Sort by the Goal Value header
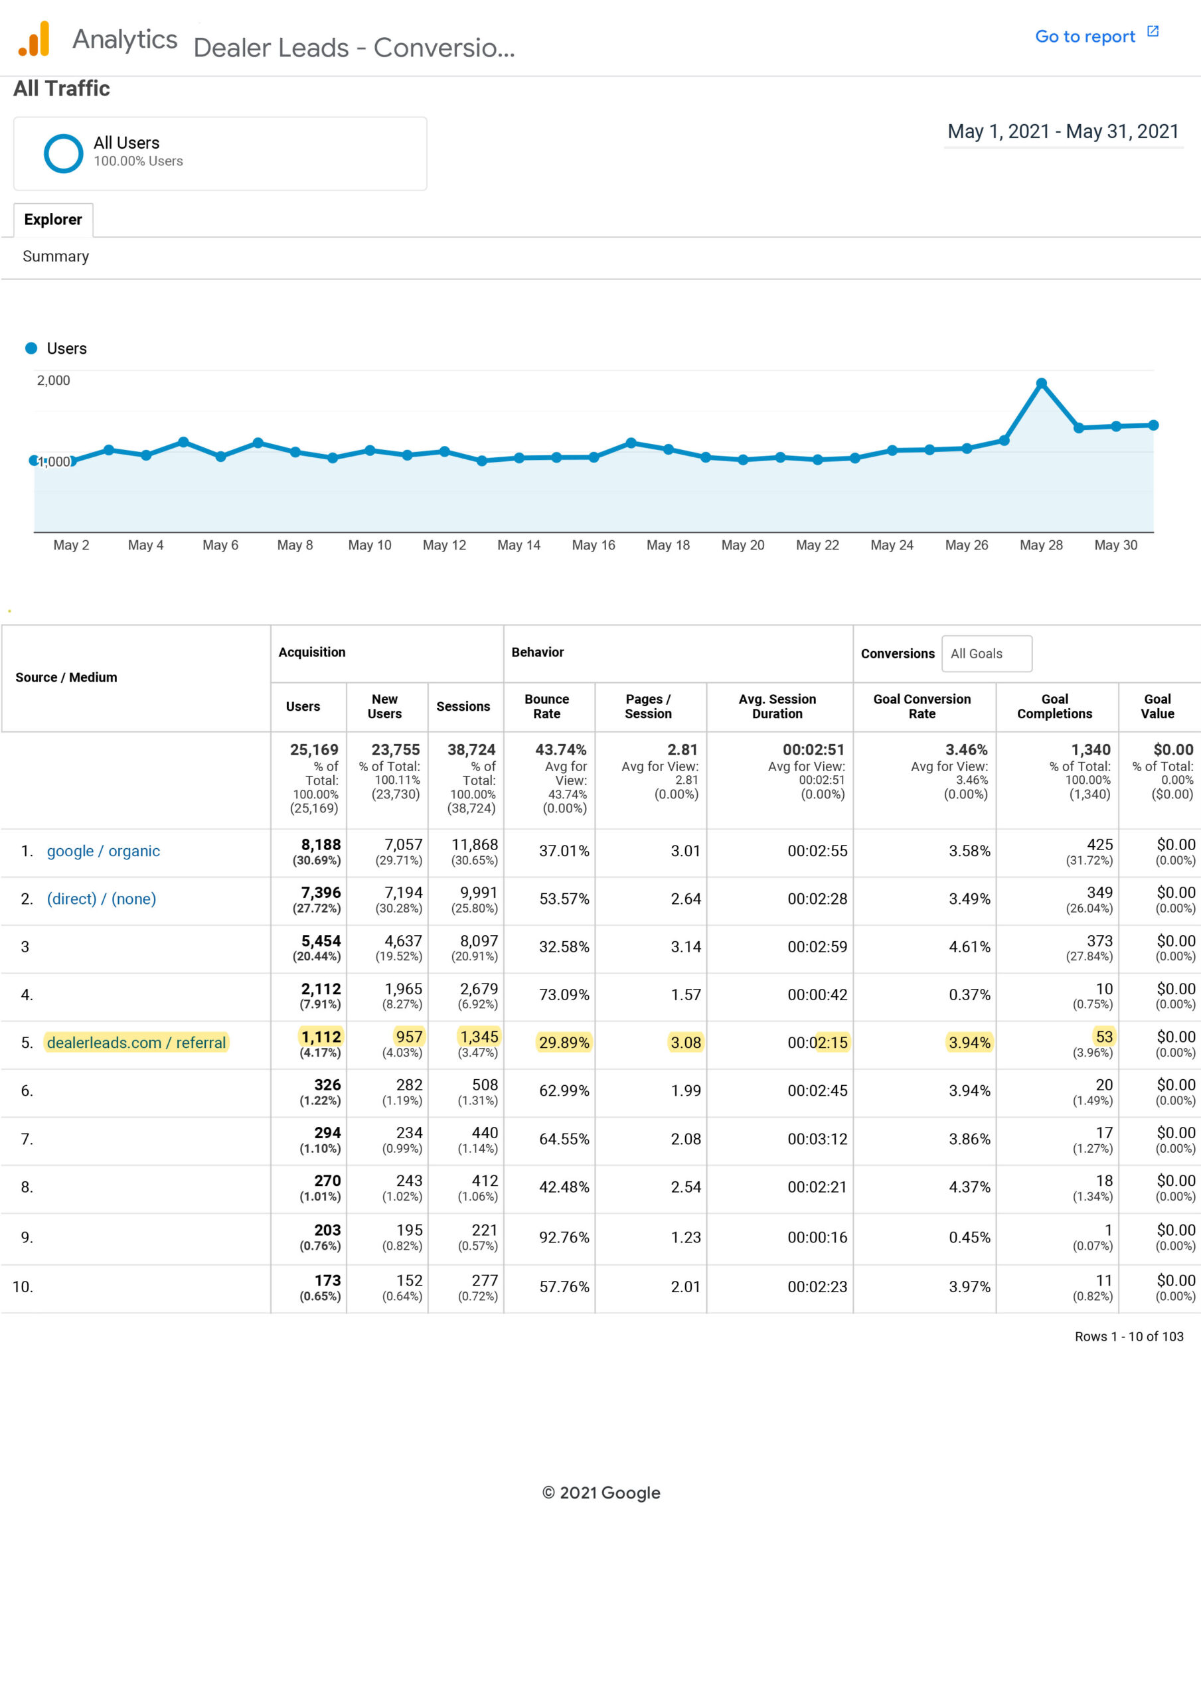The width and height of the screenshot is (1201, 1699). pos(1157,707)
